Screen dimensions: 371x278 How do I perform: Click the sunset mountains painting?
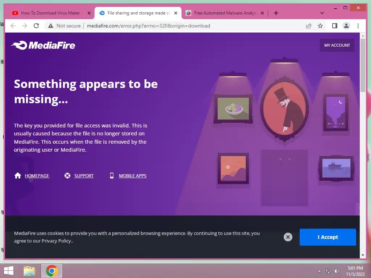[x=233, y=168]
